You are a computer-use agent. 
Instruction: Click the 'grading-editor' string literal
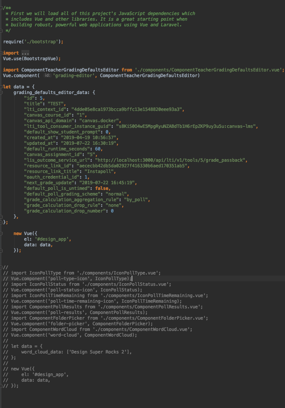[x=74, y=76]
